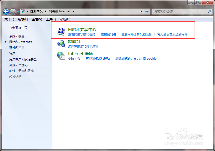Click the 控制面板 breadcrumb
The height and width of the screenshot is (151, 215).
point(37,11)
